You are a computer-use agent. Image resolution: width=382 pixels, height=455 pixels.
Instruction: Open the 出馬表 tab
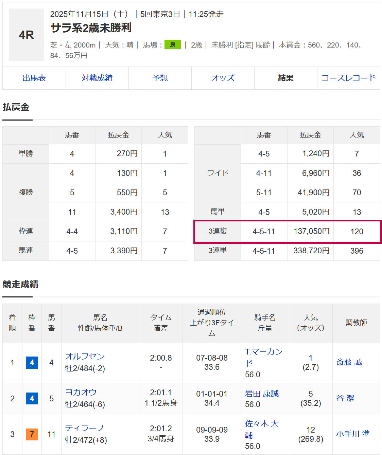pyautogui.click(x=34, y=78)
